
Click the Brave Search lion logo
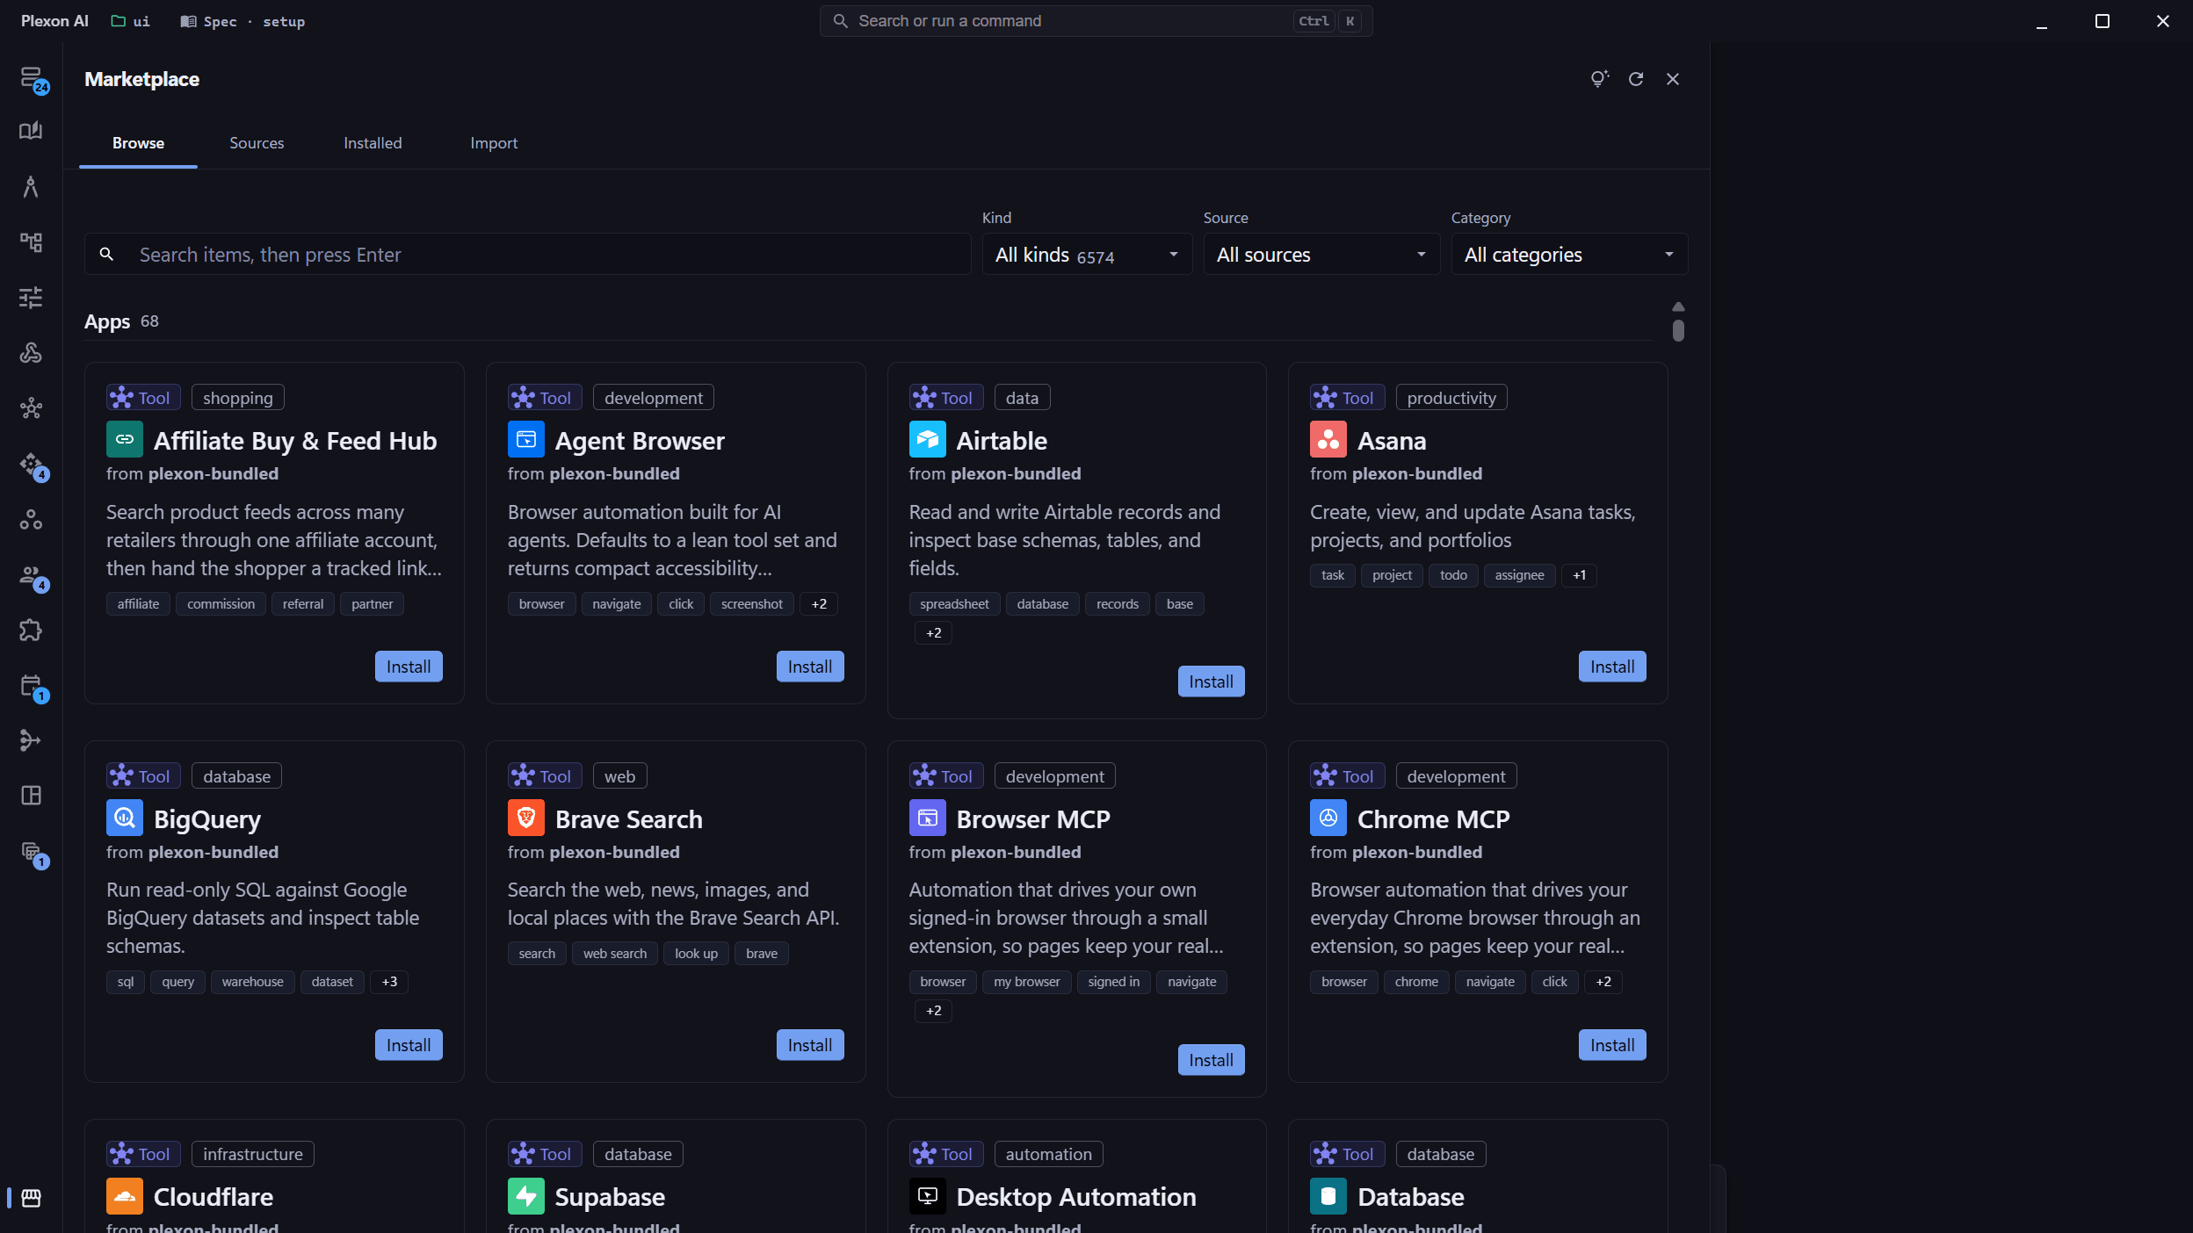pos(525,818)
